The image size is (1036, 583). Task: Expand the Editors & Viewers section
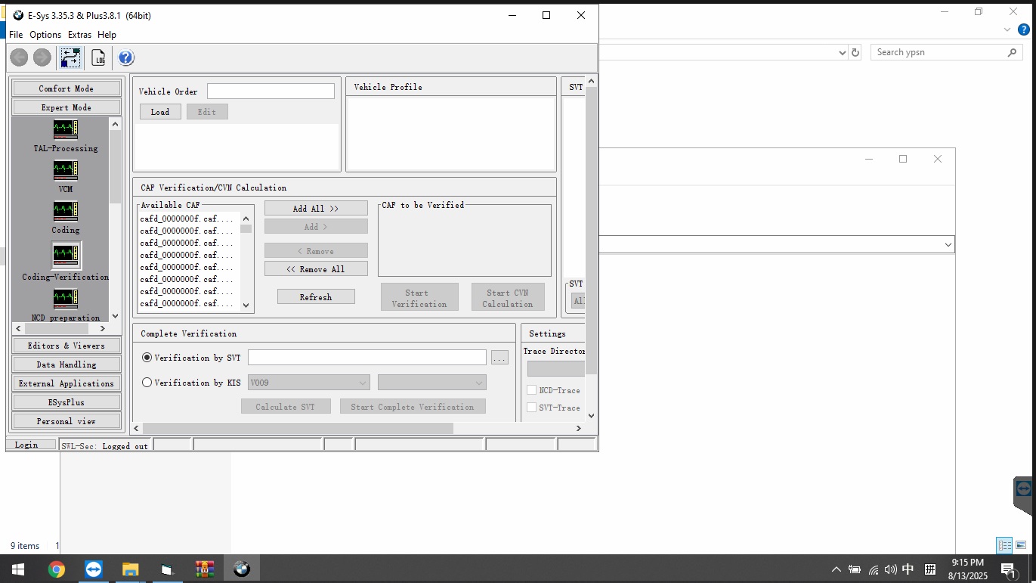pyautogui.click(x=66, y=346)
